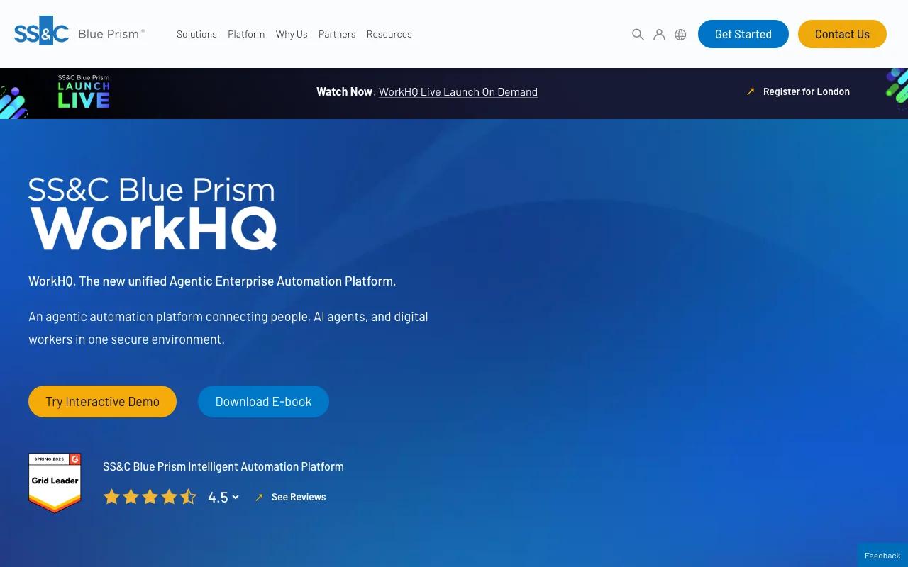Click the five-star rating graphic
This screenshot has width=908, height=567.
pos(150,497)
